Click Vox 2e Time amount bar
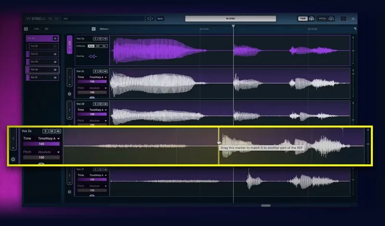Image resolution: width=385 pixels, height=226 pixels. [x=41, y=144]
